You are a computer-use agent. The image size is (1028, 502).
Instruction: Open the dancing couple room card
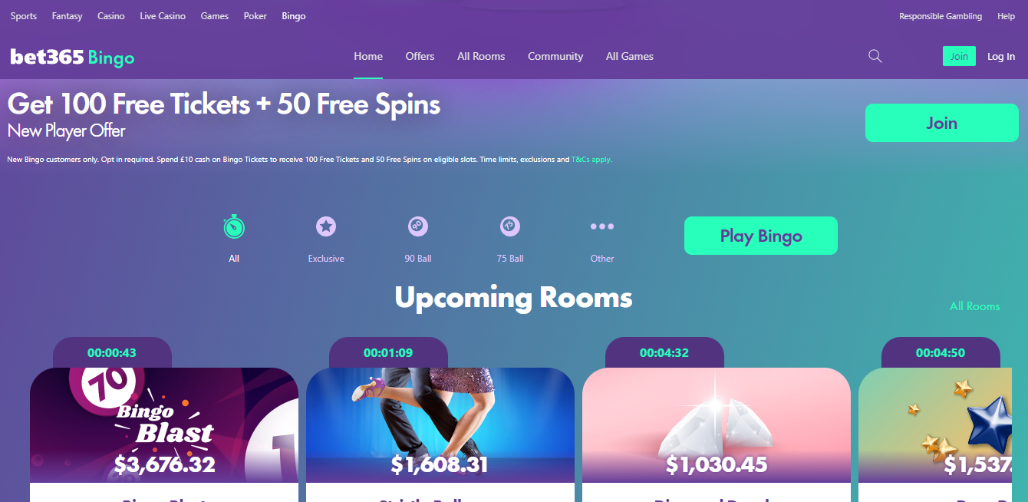pos(440,425)
